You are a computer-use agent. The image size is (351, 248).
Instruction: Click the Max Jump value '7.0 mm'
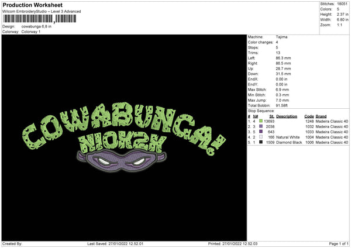point(283,100)
